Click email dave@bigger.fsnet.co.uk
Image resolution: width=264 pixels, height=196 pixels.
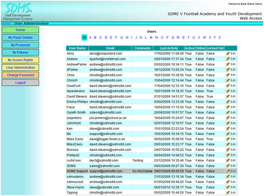click(x=107, y=139)
